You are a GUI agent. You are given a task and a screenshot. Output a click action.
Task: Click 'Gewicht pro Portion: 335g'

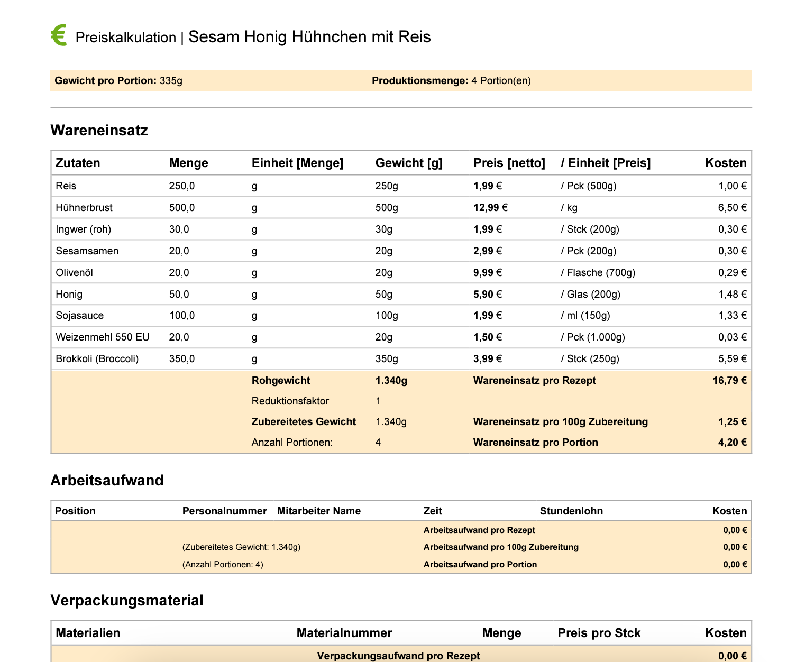[118, 81]
